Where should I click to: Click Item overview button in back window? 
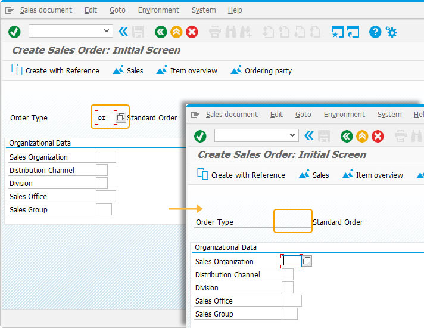click(187, 70)
